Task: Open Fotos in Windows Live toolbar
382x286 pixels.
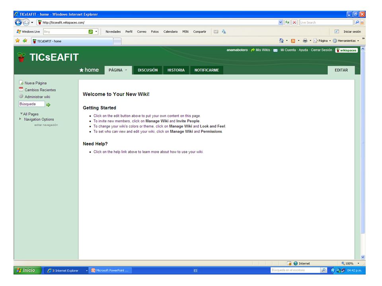Action: click(155, 32)
